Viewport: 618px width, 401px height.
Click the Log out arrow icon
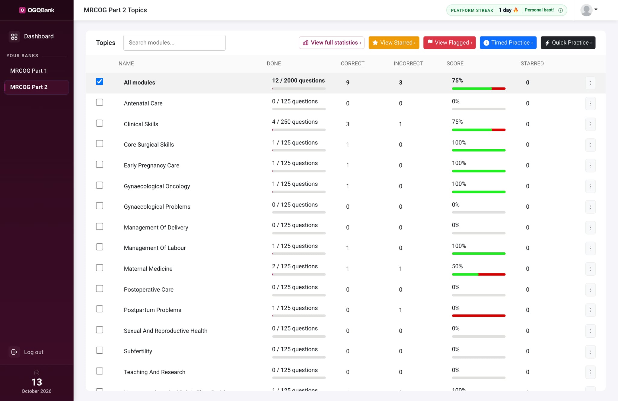[14, 352]
